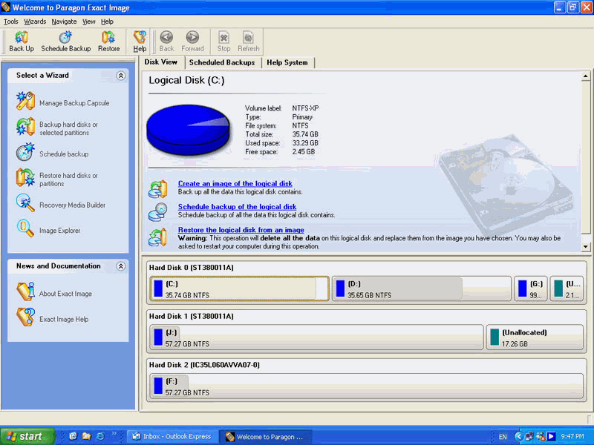Screen dimensions: 594x445
Task: Click the Restore toolbar icon
Action: (108, 42)
